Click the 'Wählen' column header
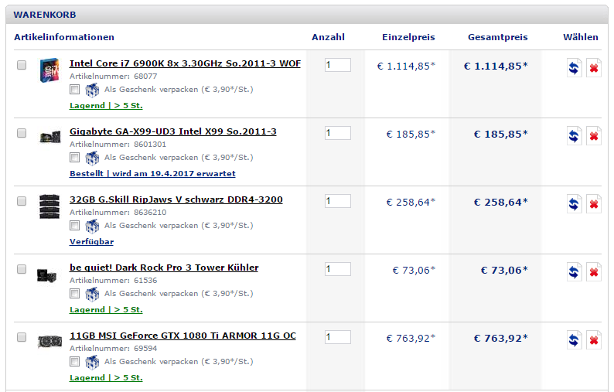This screenshot has height=392, width=614. coord(580,37)
